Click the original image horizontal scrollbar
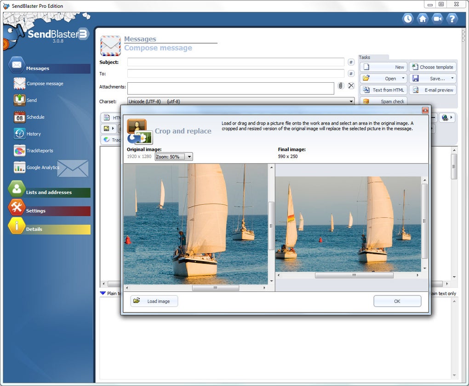The image size is (469, 386). 195,288
